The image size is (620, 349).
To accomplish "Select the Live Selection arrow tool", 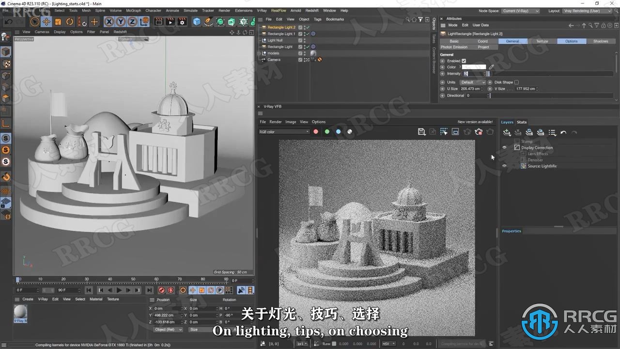I will click(x=34, y=21).
